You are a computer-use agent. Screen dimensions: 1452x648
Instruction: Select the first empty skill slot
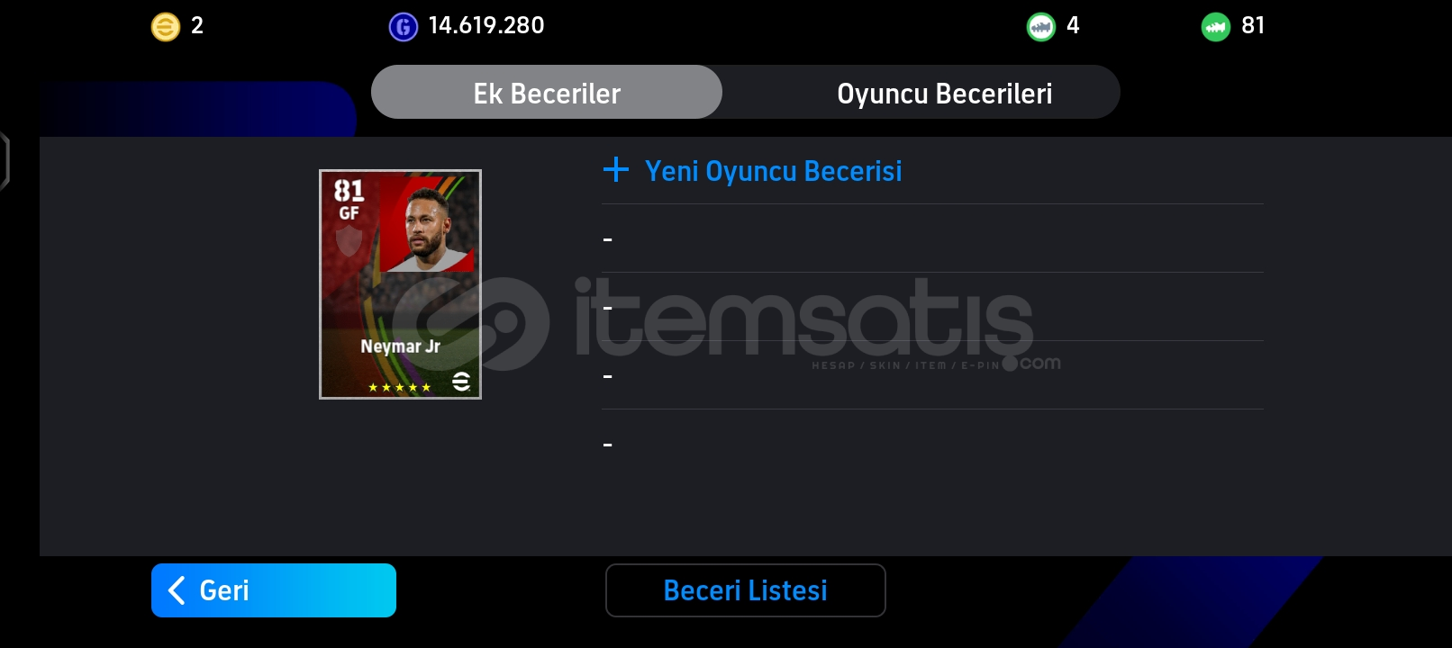pyautogui.click(x=932, y=238)
